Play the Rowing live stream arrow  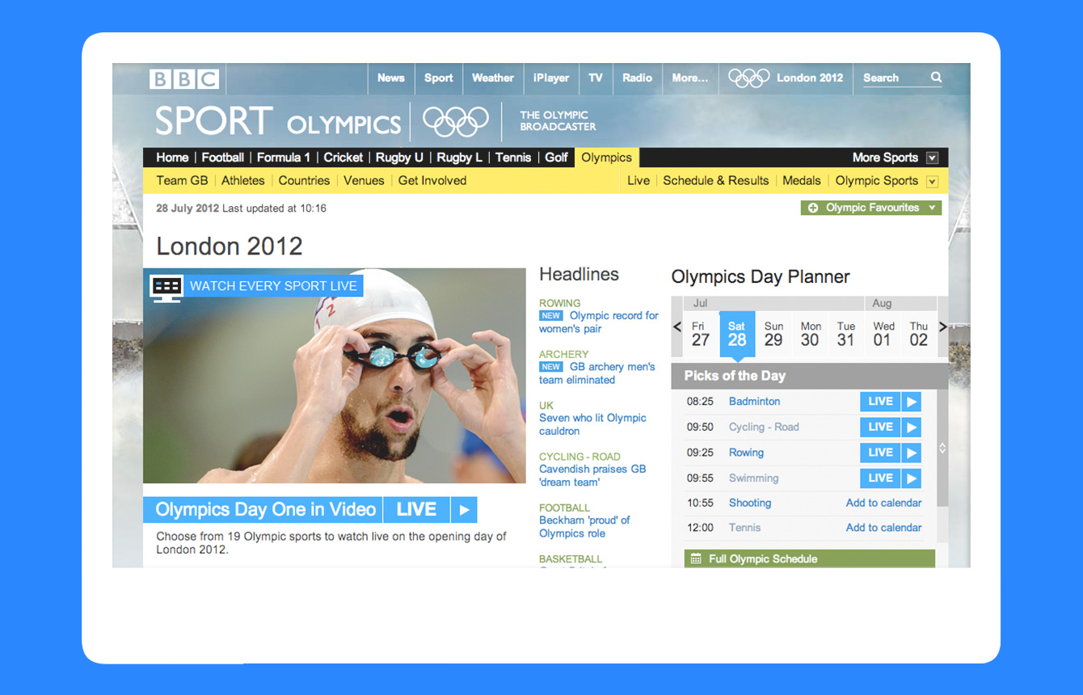(x=912, y=453)
